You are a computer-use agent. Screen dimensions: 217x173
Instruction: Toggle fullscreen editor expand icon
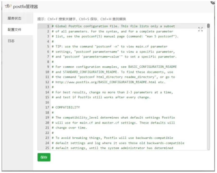tap(200, 29)
